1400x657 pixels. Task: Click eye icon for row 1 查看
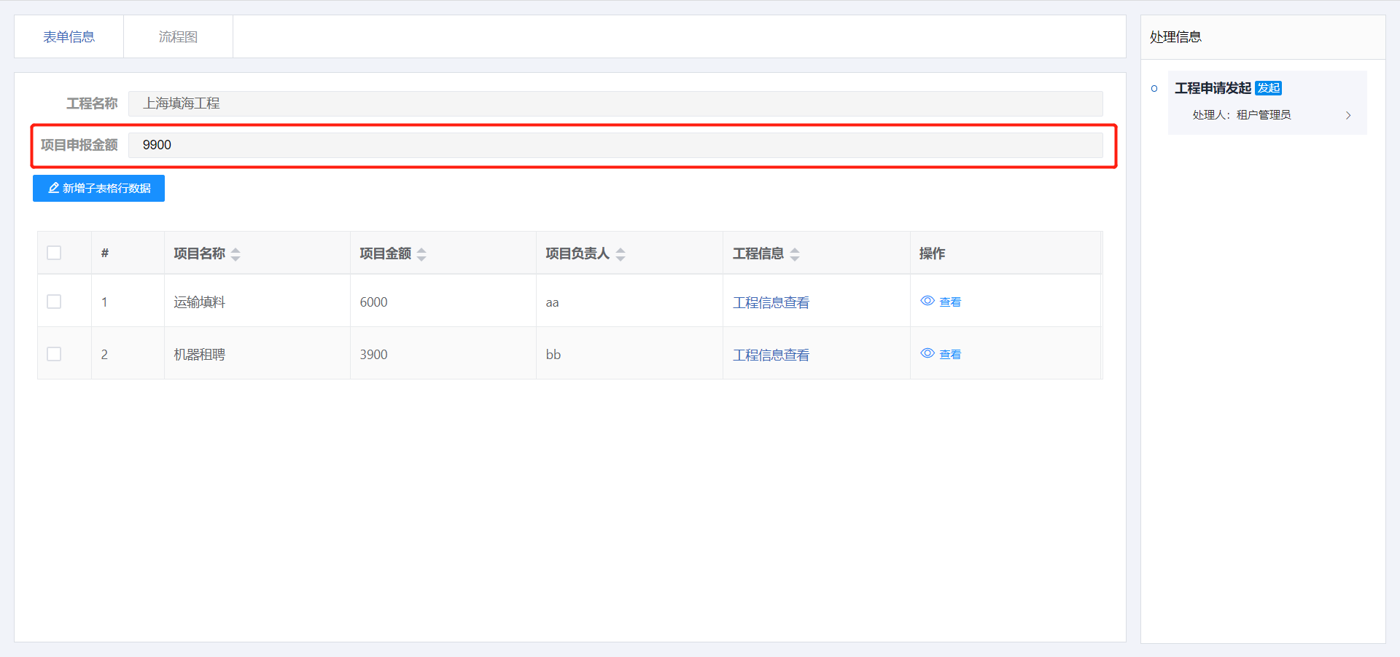click(927, 301)
